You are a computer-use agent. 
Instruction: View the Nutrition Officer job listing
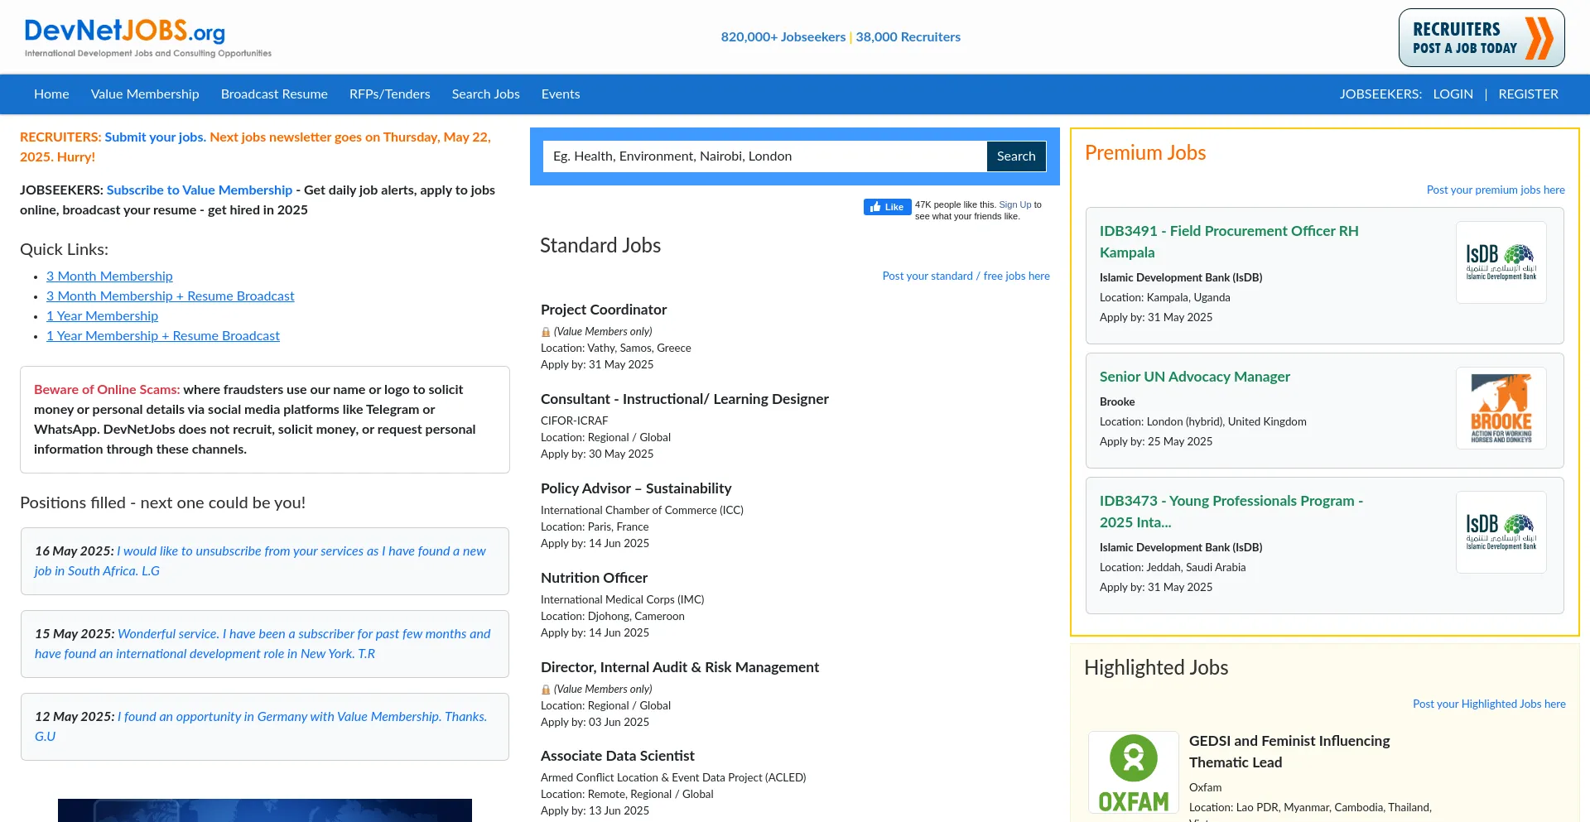[594, 578]
